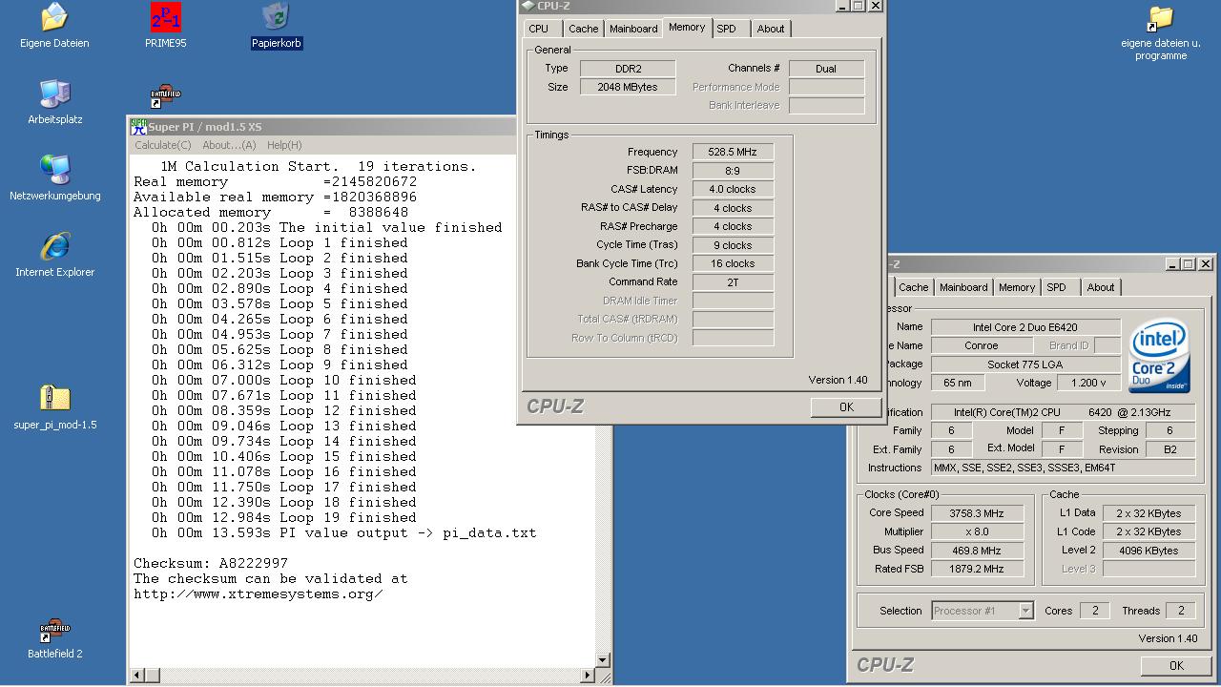Click the Cycle Time (Tras) 9 clocks field
Image resolution: width=1221 pixels, height=687 pixels.
click(733, 245)
